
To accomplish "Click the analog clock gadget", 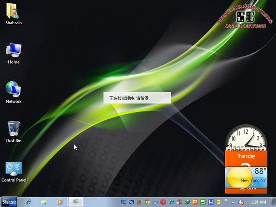I will coord(246,137).
